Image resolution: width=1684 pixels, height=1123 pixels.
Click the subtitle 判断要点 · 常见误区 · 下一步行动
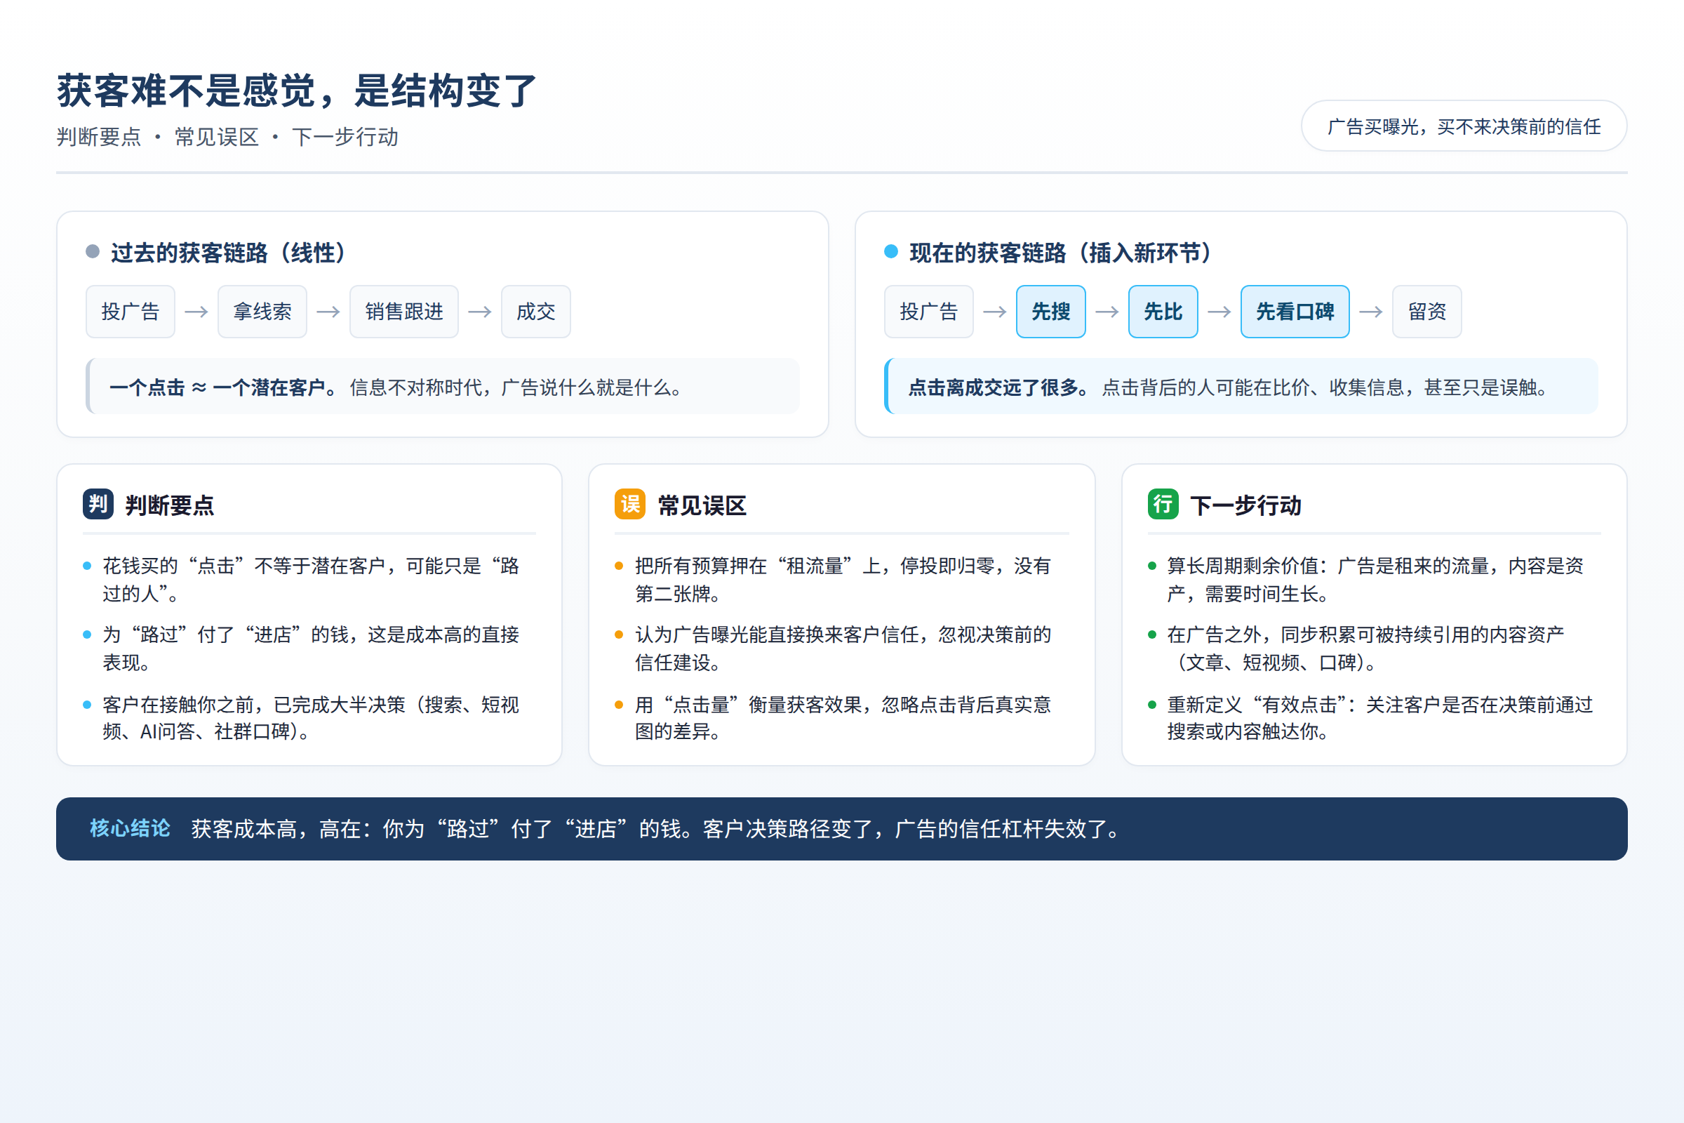click(x=227, y=137)
